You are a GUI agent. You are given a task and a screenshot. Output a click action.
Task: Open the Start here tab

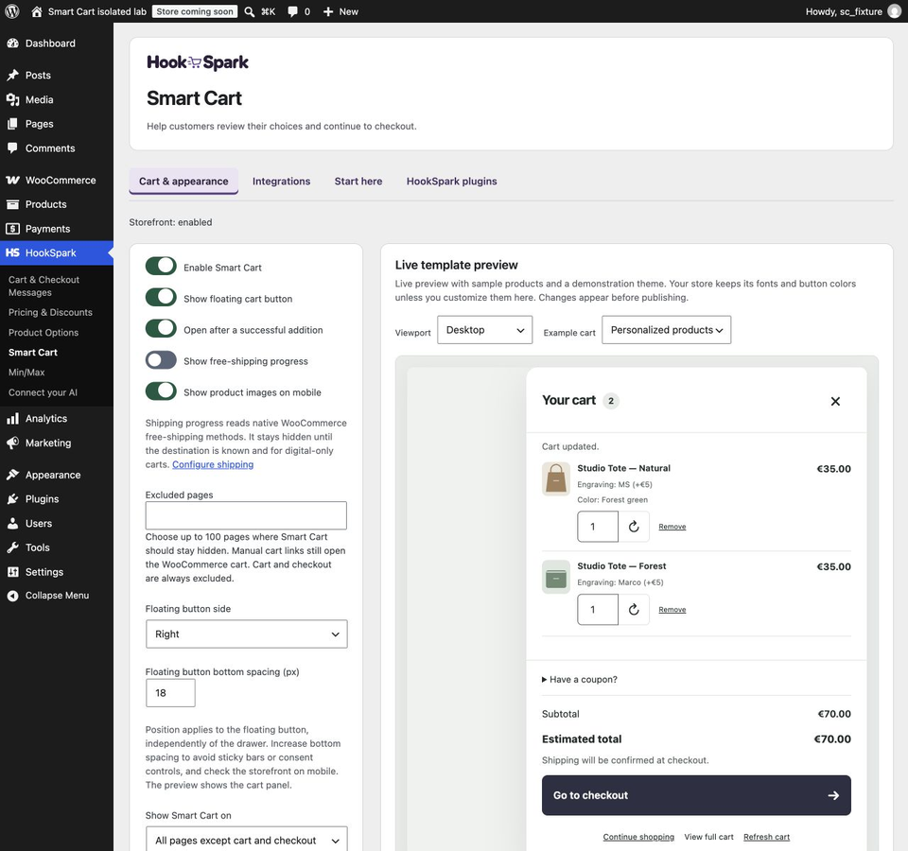(x=358, y=182)
